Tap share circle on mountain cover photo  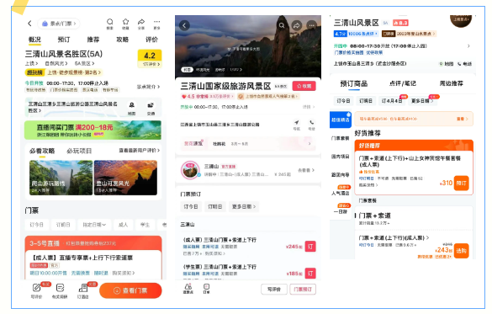pyautogui.click(x=297, y=25)
